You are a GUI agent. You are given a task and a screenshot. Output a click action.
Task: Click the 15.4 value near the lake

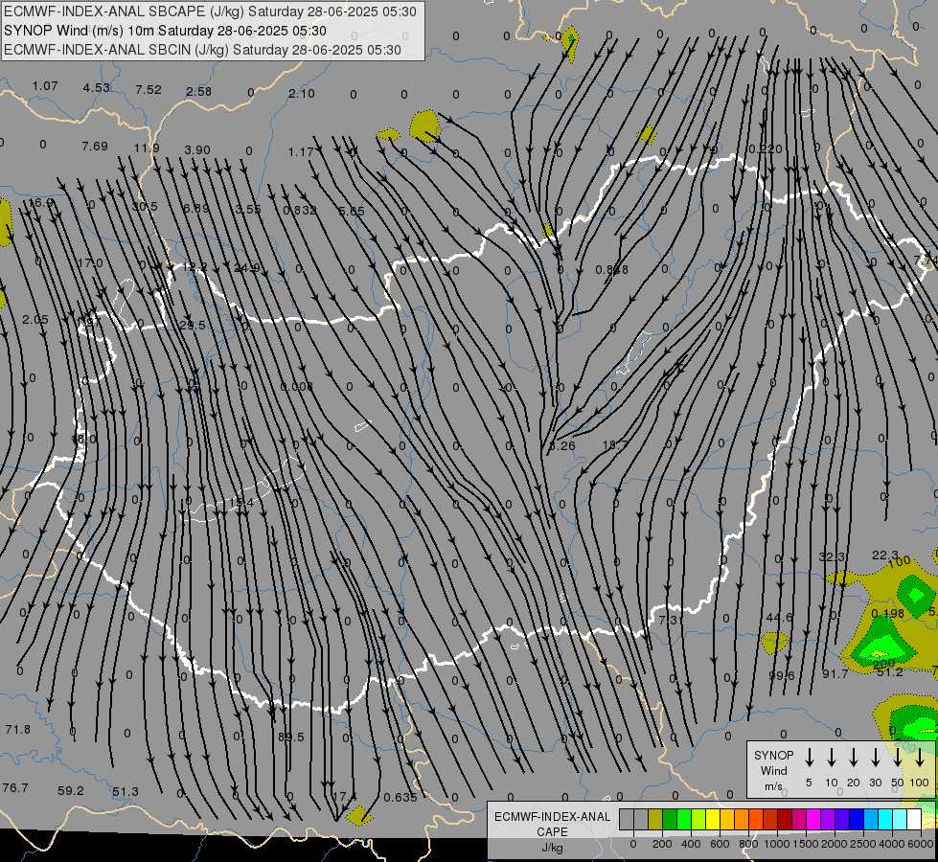pyautogui.click(x=241, y=503)
